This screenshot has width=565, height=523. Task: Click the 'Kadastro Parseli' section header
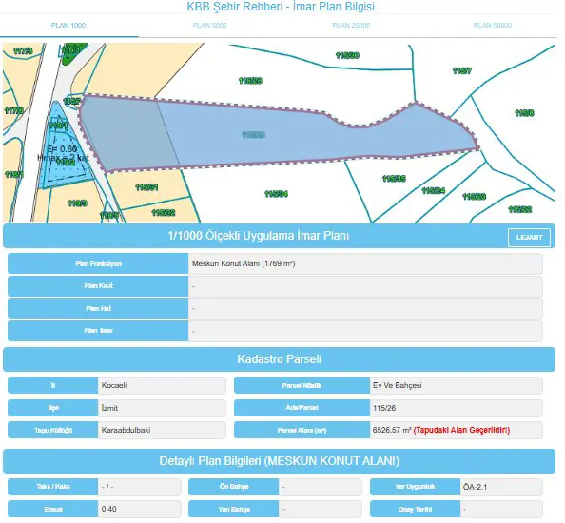279,359
